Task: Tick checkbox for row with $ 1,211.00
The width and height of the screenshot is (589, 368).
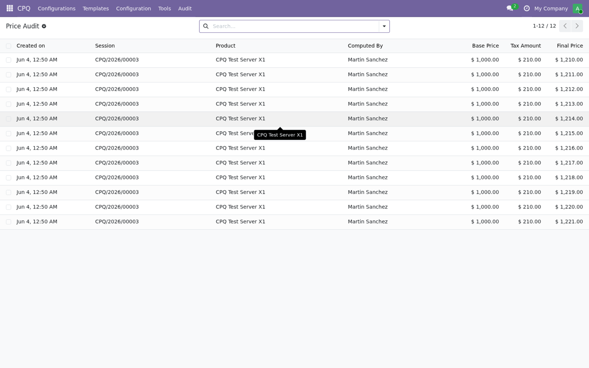Action: (x=8, y=75)
